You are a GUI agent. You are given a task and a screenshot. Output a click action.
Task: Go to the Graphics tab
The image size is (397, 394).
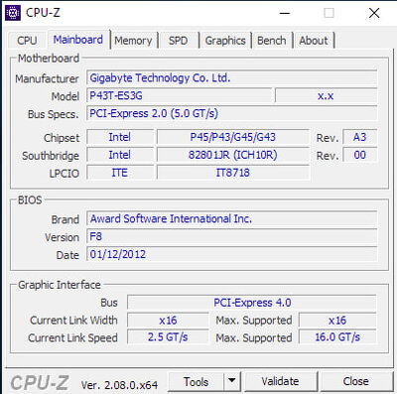(x=225, y=41)
